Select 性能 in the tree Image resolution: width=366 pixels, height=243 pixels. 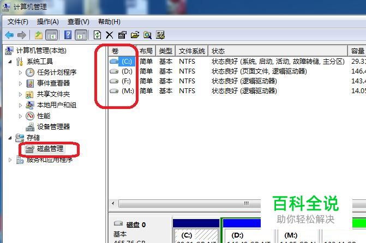click(x=44, y=116)
